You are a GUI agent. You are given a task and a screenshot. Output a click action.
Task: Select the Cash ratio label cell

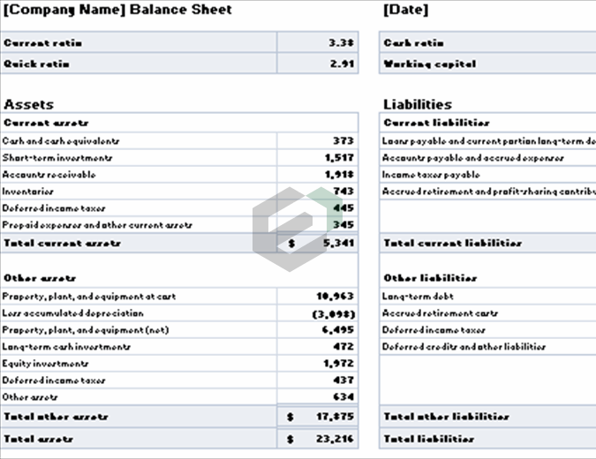tap(413, 42)
